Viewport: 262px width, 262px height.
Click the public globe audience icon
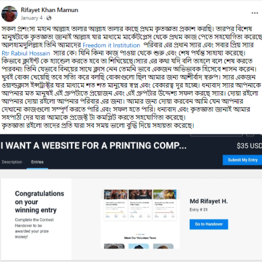tap(49, 18)
